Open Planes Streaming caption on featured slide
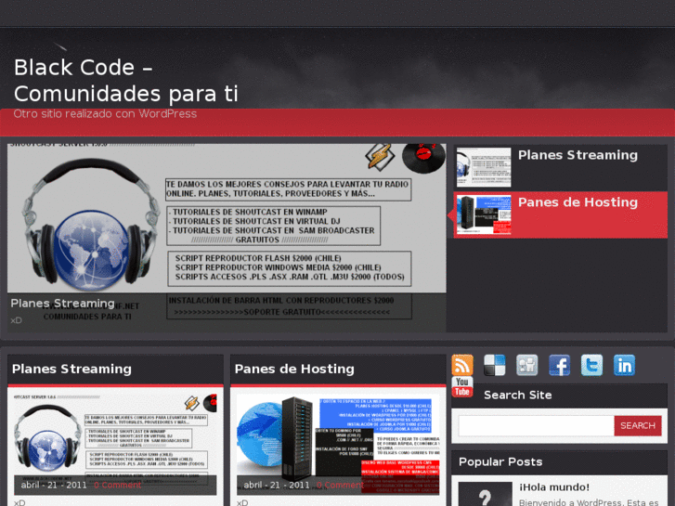The width and height of the screenshot is (675, 506). [63, 304]
